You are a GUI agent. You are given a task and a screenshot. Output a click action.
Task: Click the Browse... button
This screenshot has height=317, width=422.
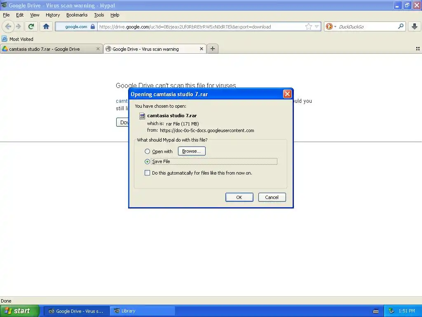click(x=192, y=151)
